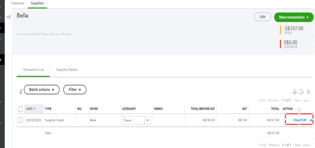Select the 22/03/2023 Supplier Credit row checkbox
This screenshot has height=148, width=315.
[20, 120]
